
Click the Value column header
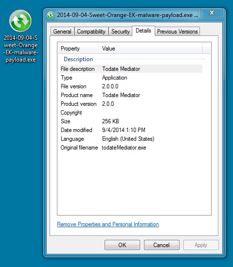tap(151, 49)
